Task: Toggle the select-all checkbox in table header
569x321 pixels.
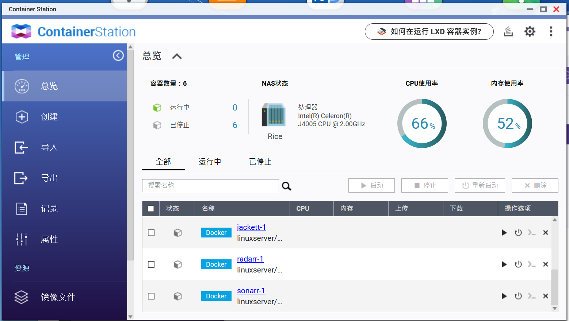Action: 151,209
